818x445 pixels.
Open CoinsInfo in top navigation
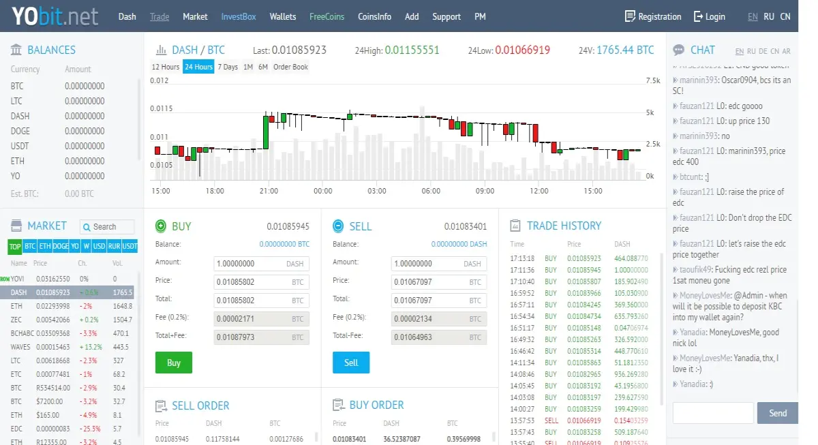pos(374,16)
